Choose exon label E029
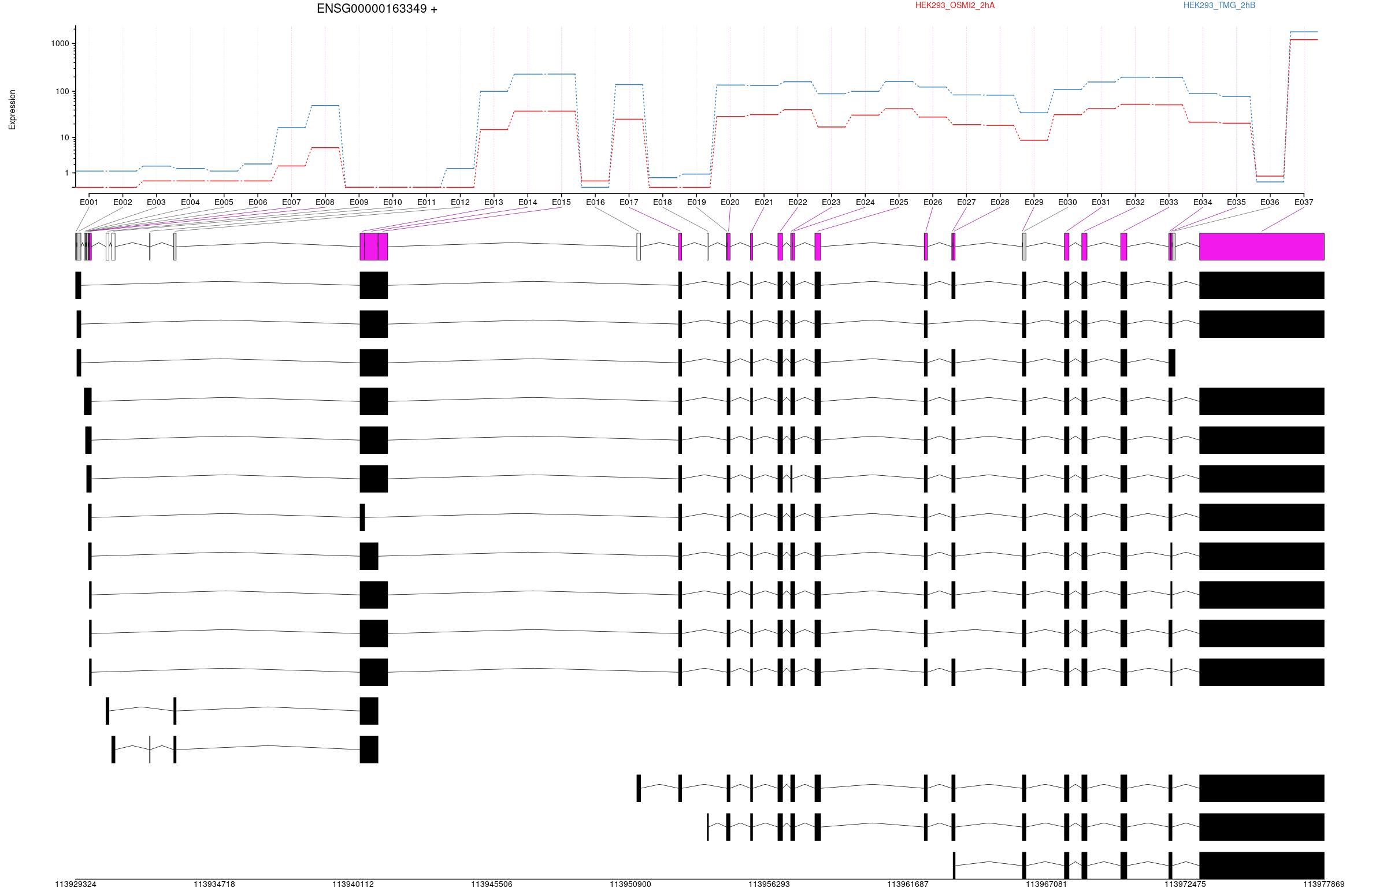The image size is (1387, 895). (x=1034, y=202)
